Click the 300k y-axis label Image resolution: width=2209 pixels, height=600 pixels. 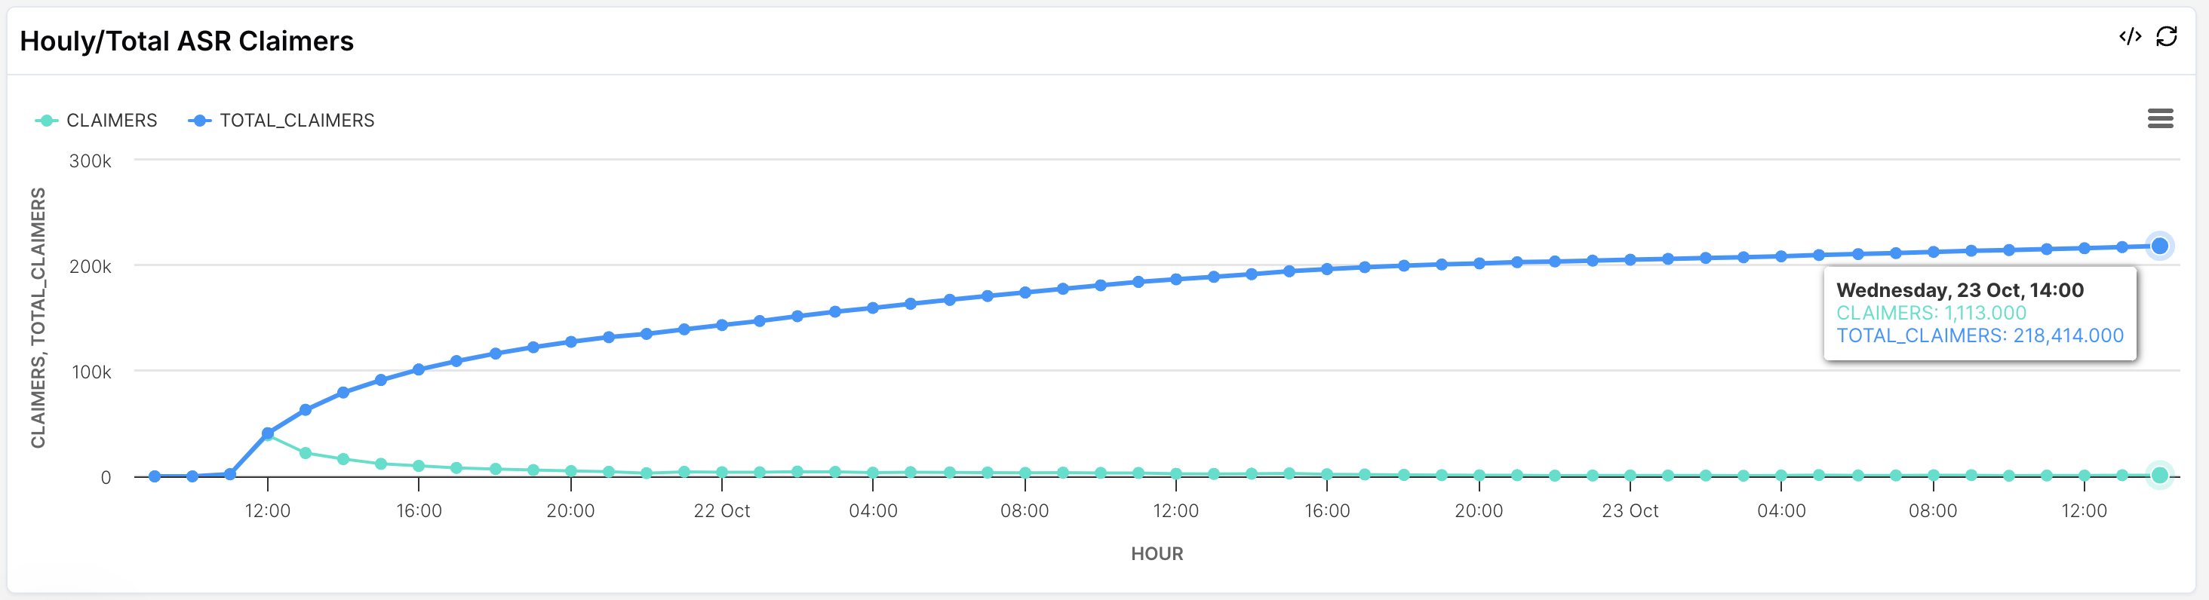90,161
